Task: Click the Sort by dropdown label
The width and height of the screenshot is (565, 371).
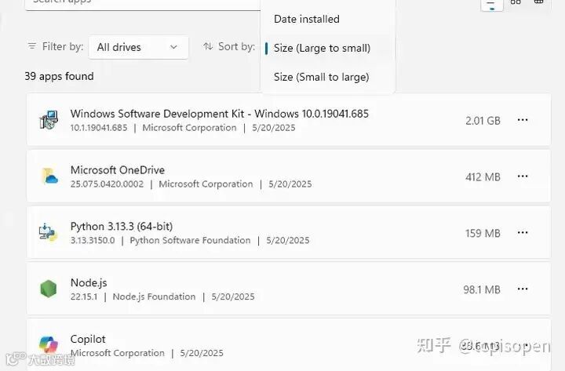Action: pyautogui.click(x=229, y=47)
